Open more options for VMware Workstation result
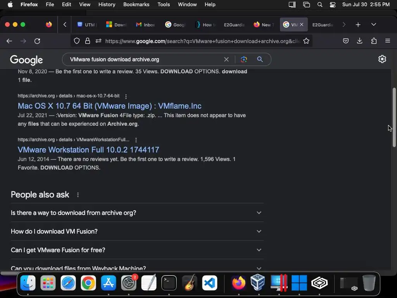The height and width of the screenshot is (298, 397). pyautogui.click(x=136, y=140)
